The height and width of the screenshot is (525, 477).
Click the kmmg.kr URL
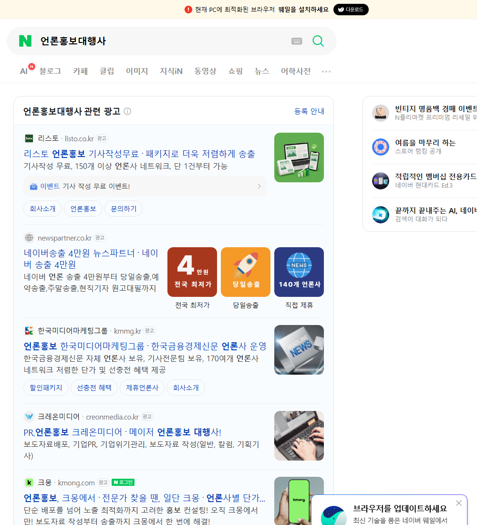127,331
